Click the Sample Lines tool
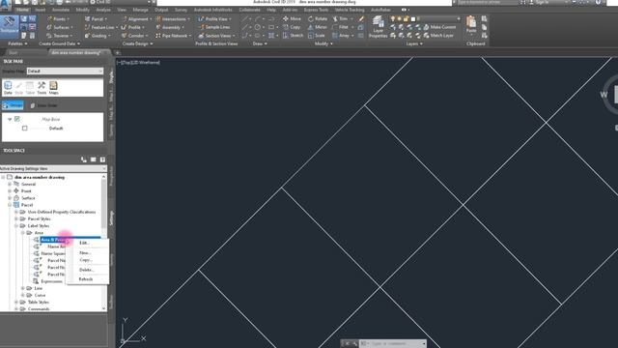The image size is (618, 348). pyautogui.click(x=214, y=27)
